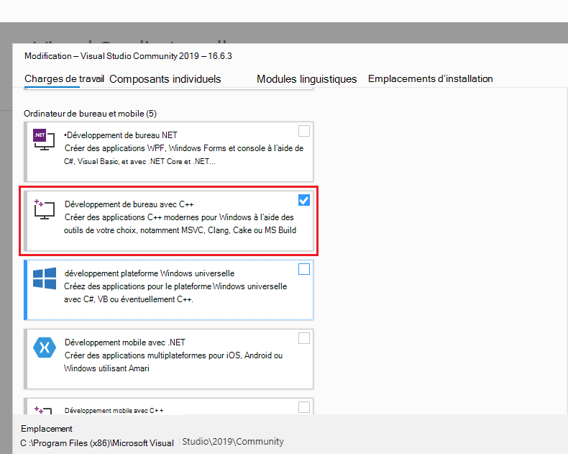Click the Ordinateur de bureau et mobile (5) heading

pyautogui.click(x=90, y=114)
